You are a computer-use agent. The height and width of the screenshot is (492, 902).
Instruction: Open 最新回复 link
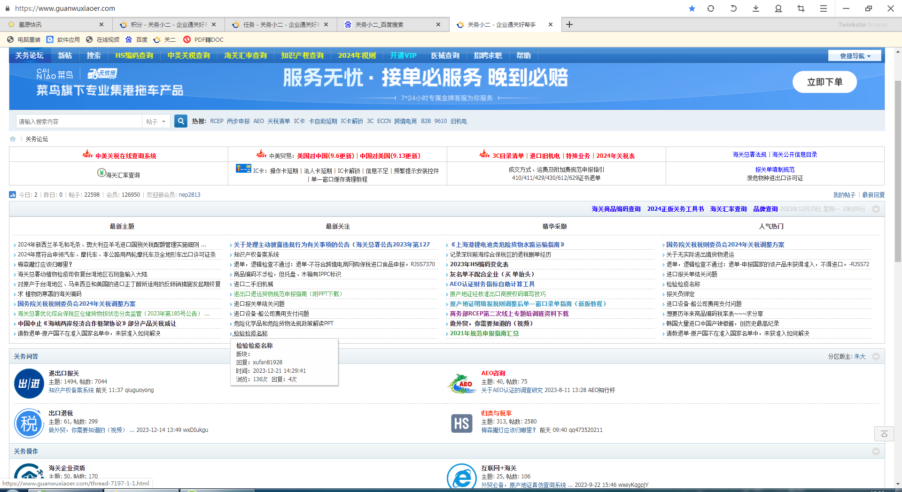tap(873, 195)
